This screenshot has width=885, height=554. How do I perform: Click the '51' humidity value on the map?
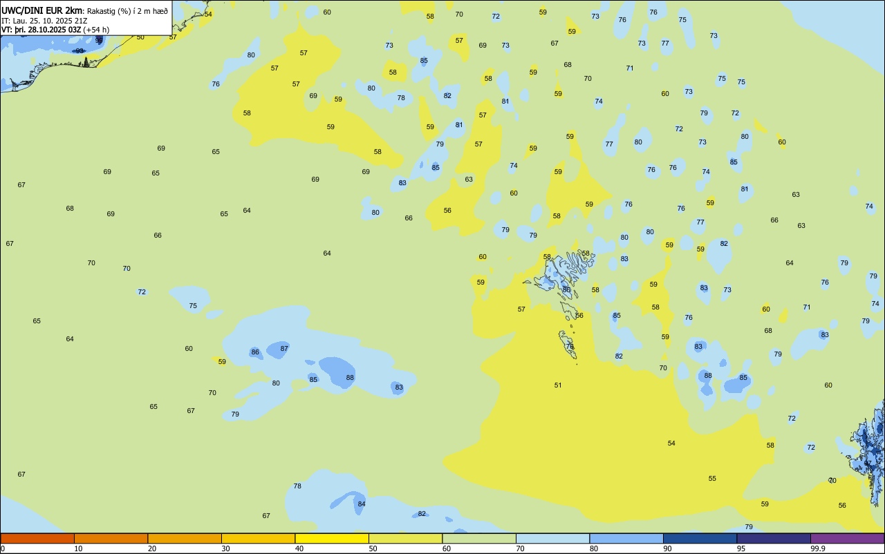558,385
